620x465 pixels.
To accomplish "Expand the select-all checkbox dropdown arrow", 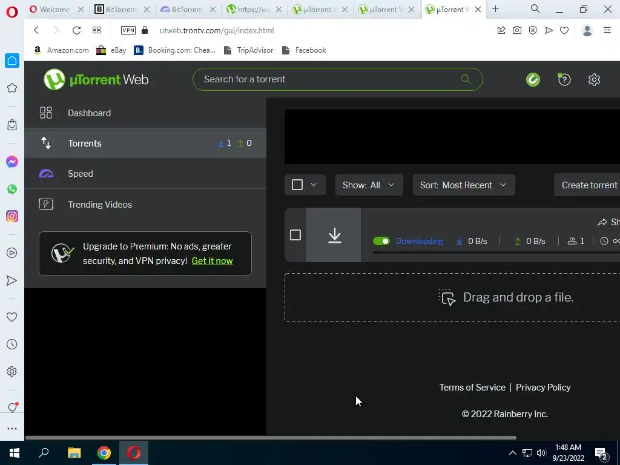I will pyautogui.click(x=314, y=185).
